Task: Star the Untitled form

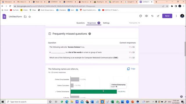Action: coord(30,17)
